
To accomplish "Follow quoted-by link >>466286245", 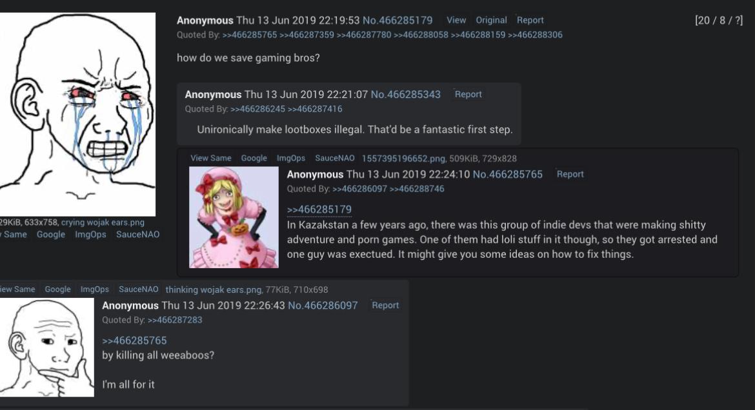I will (x=257, y=109).
